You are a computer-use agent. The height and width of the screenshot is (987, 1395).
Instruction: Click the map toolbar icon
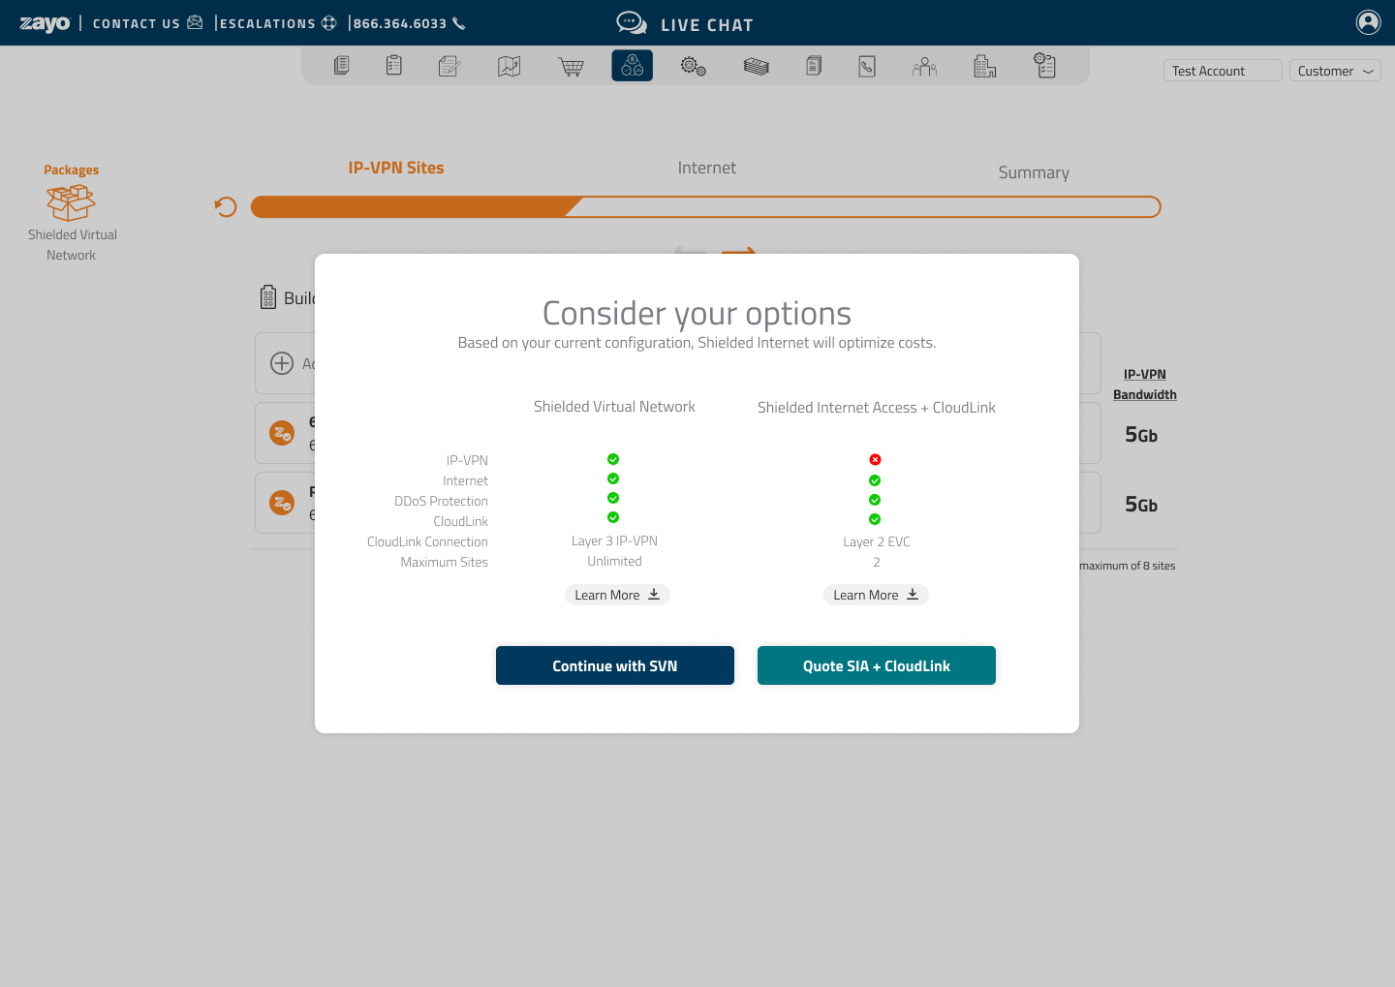[510, 66]
